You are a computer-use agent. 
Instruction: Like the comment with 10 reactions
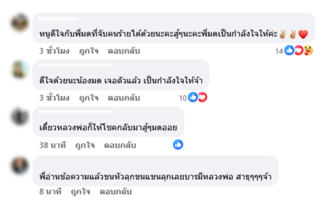tap(89, 98)
